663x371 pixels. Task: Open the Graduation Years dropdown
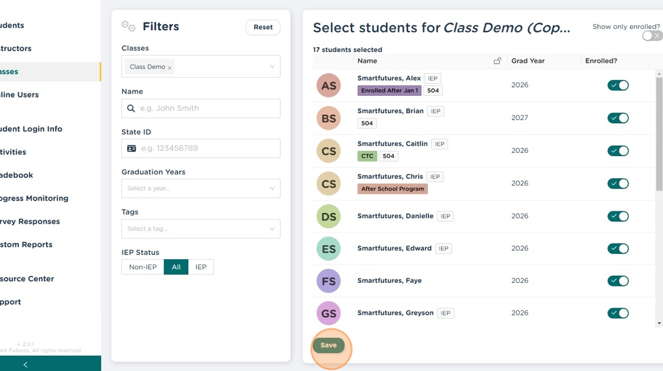201,188
